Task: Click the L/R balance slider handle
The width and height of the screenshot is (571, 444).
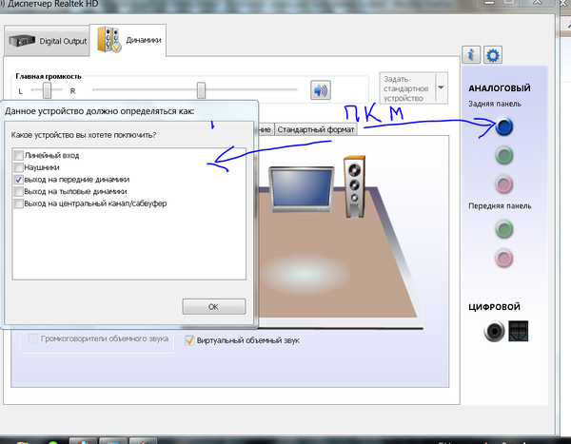Action: click(x=47, y=90)
